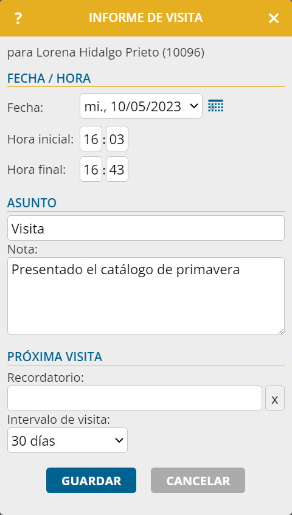Click the Próxima Visita section header
The height and width of the screenshot is (515, 292).
pyautogui.click(x=55, y=357)
